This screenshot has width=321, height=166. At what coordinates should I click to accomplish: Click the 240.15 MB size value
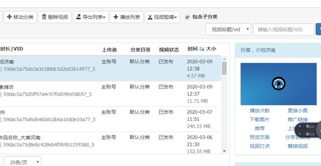(x=199, y=126)
